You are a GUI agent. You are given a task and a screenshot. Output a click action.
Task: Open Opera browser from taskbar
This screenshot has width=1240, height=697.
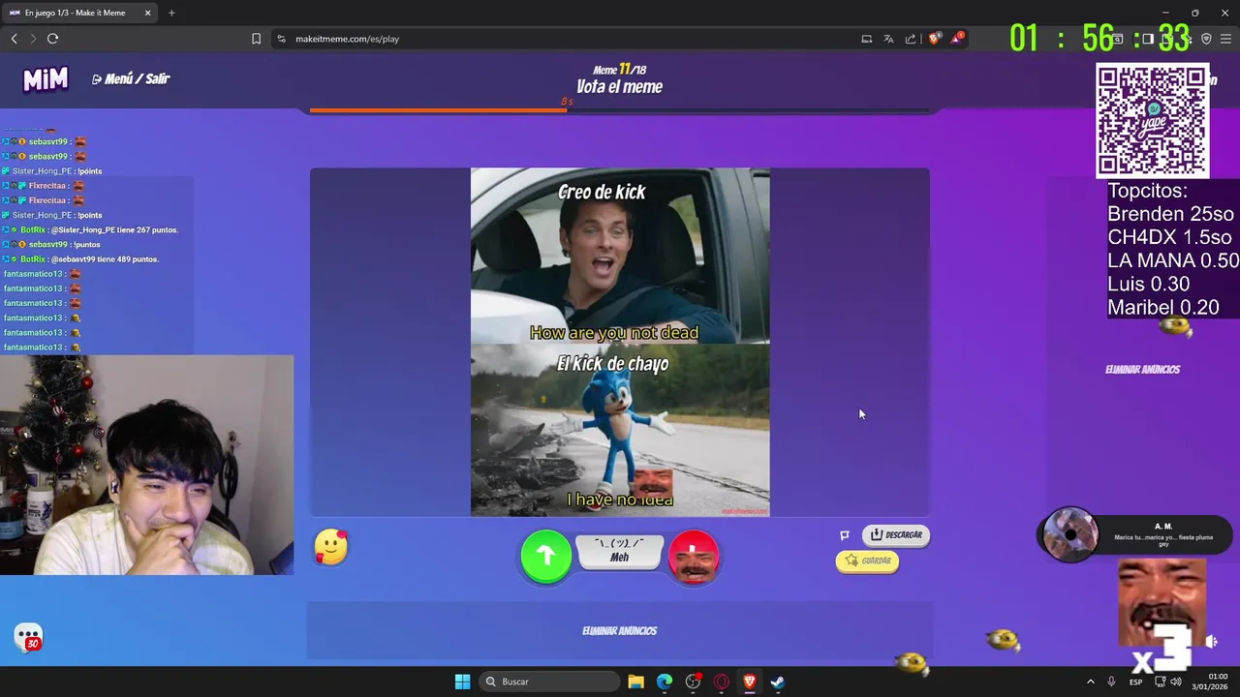pos(721,682)
